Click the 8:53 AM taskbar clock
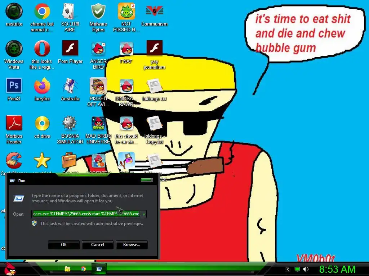Screen dimensions: 369x276 coord(337,269)
